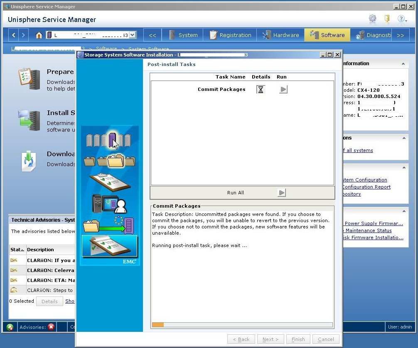The width and height of the screenshot is (418, 348).
Task: Cancel the software installation wizard
Action: [326, 339]
